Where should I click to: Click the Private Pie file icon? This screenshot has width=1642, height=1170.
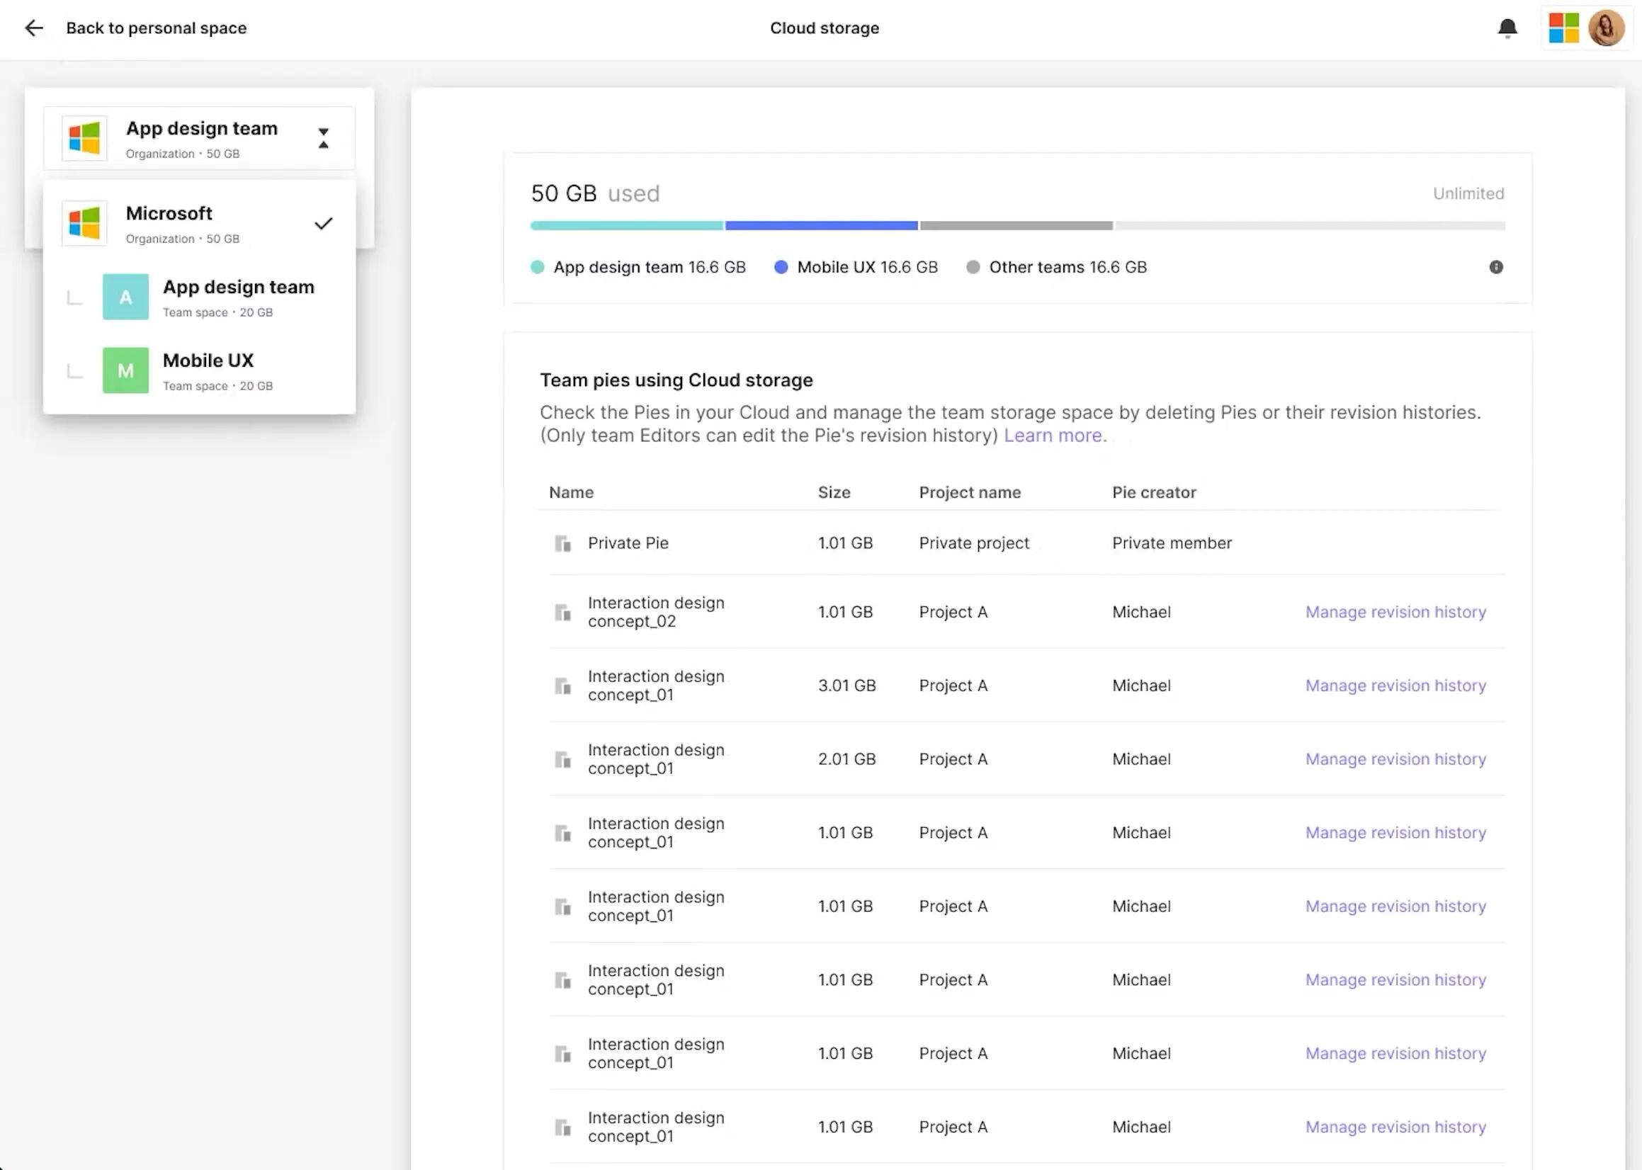(563, 543)
